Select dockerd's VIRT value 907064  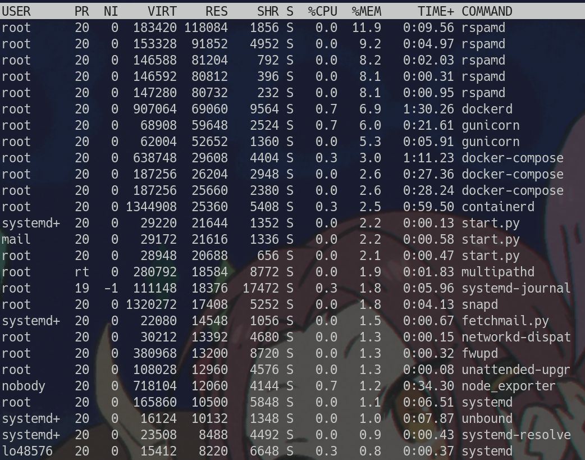(155, 109)
